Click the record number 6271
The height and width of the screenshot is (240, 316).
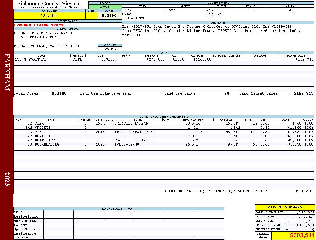(105, 7)
